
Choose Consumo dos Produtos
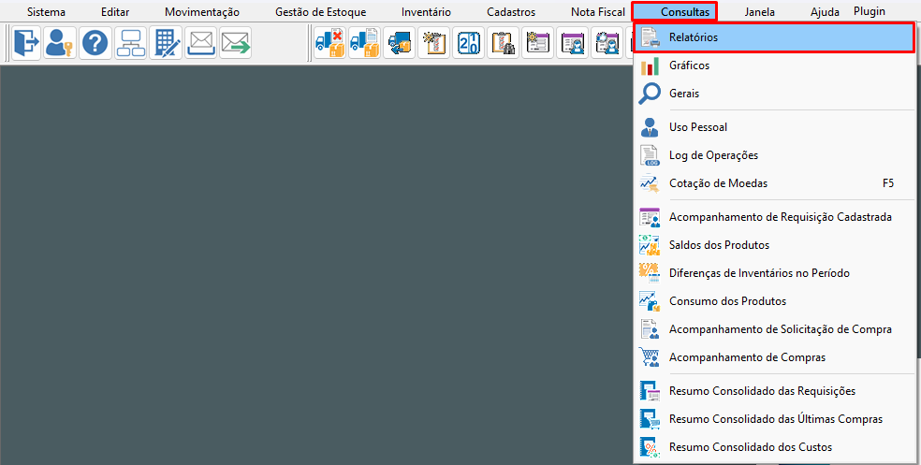point(773,301)
